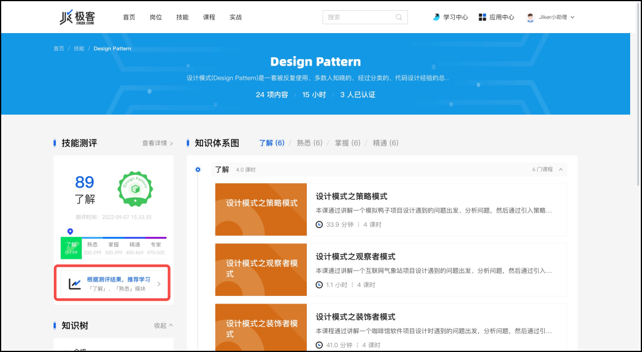Click the search magnifier icon
642x352 pixels.
click(399, 17)
